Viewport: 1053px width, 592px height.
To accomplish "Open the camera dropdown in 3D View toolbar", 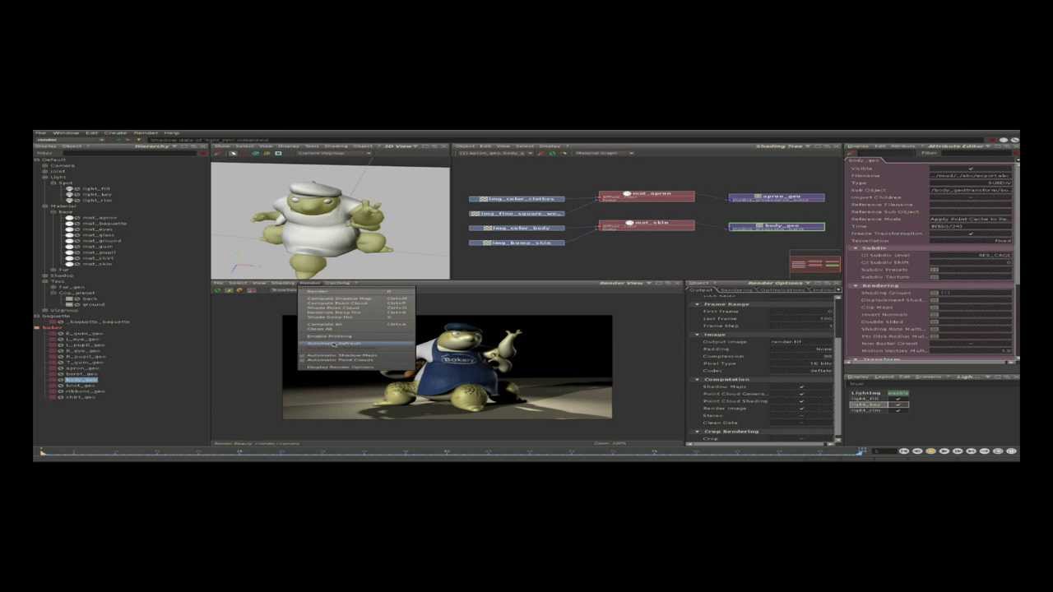I will (x=333, y=153).
